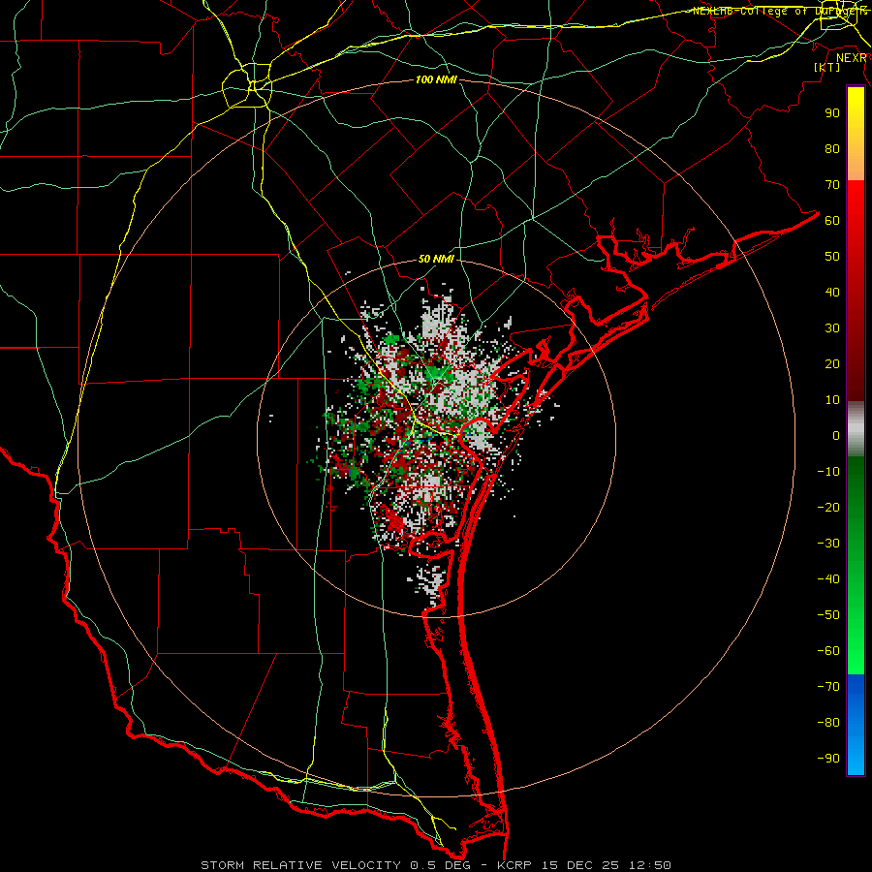The height and width of the screenshot is (872, 872).
Task: Click the positive "30" velocity scale value
Action: click(x=832, y=328)
